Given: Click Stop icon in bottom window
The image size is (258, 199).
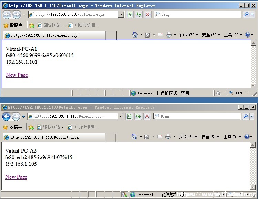Looking at the screenshot, I should [x=147, y=117].
